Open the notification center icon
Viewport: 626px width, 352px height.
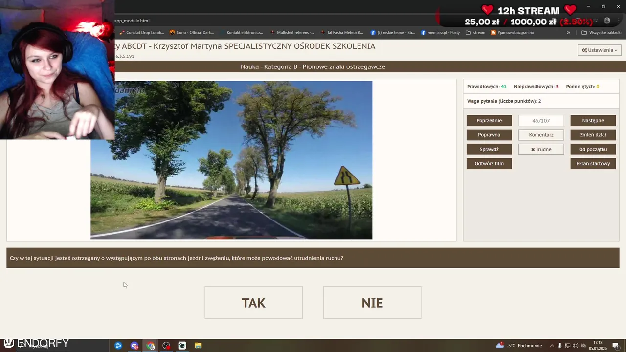(616, 346)
